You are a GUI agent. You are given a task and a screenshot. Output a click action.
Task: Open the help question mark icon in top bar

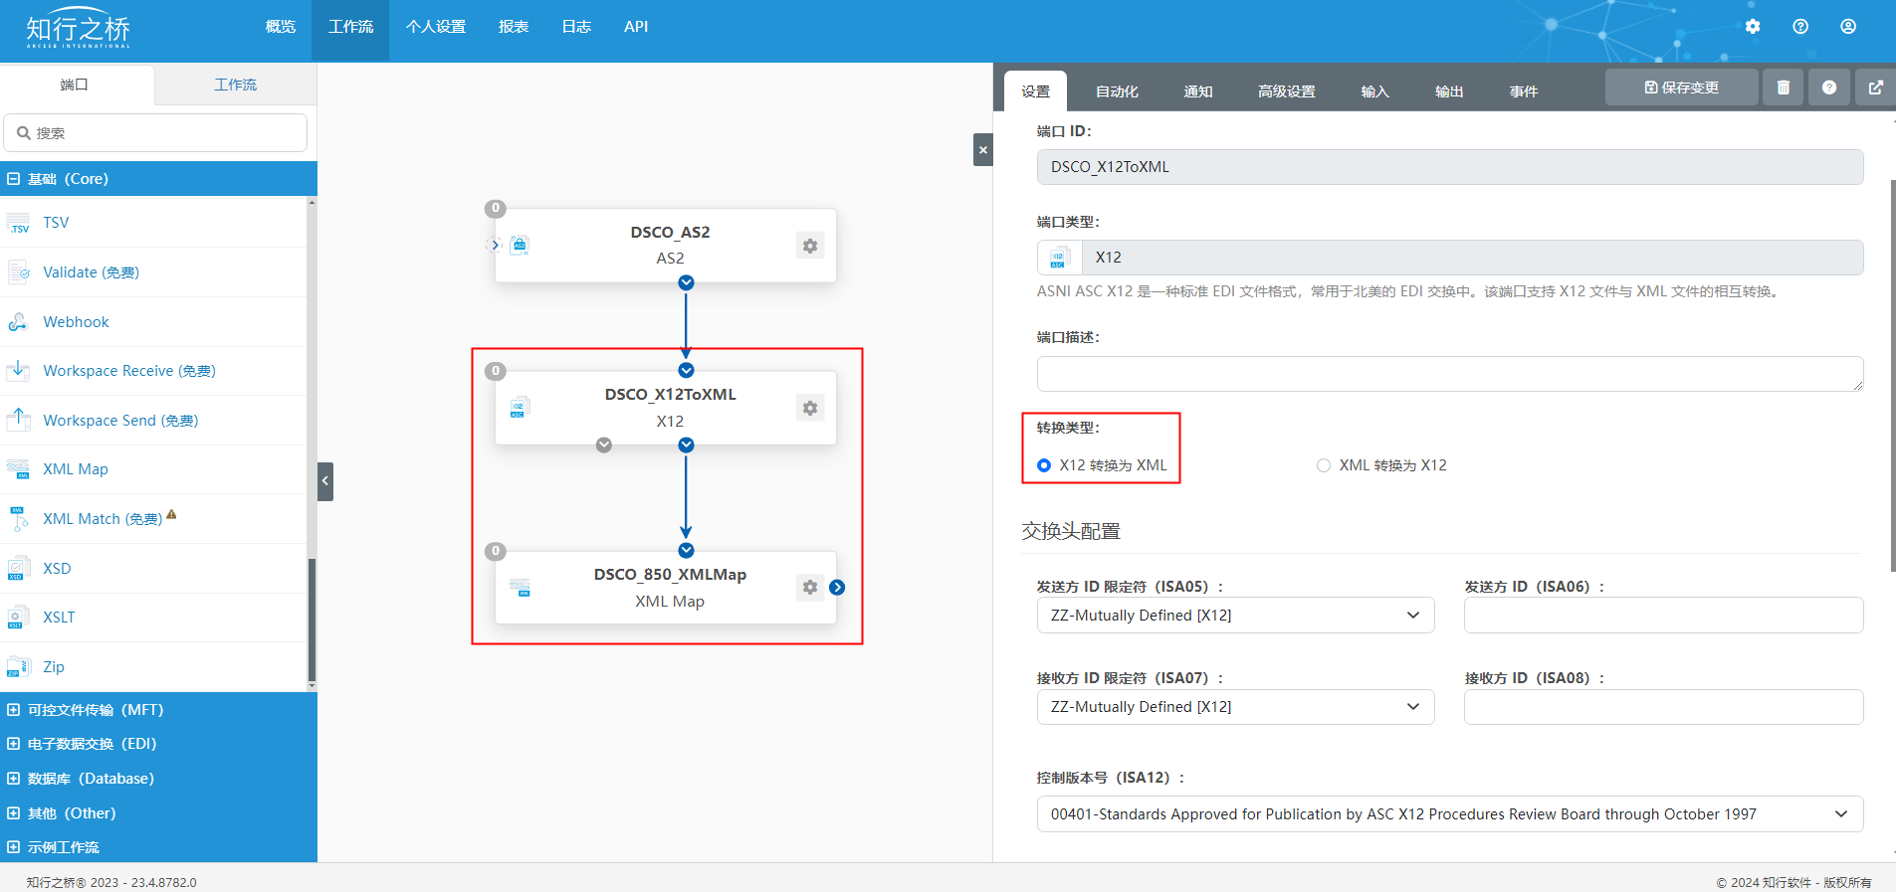point(1800,27)
